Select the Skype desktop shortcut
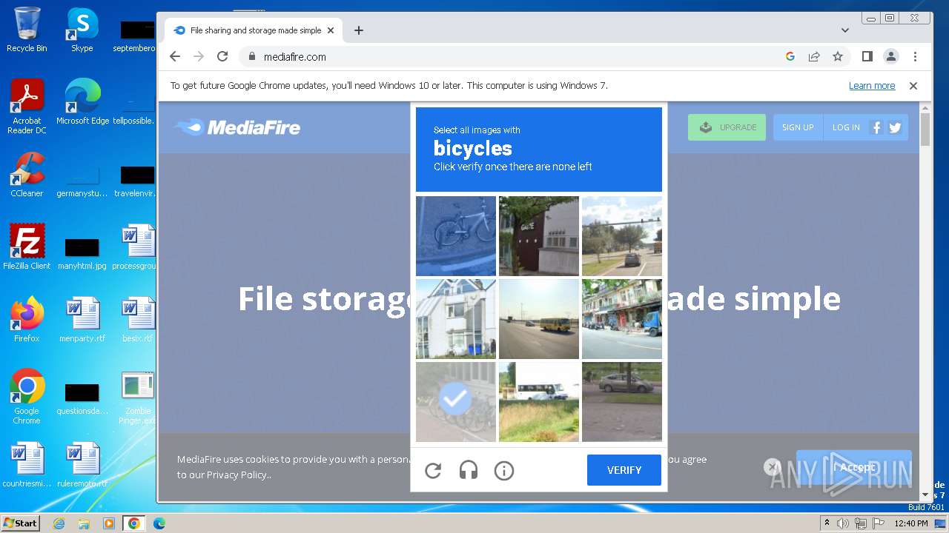The width and height of the screenshot is (949, 533). (x=82, y=30)
